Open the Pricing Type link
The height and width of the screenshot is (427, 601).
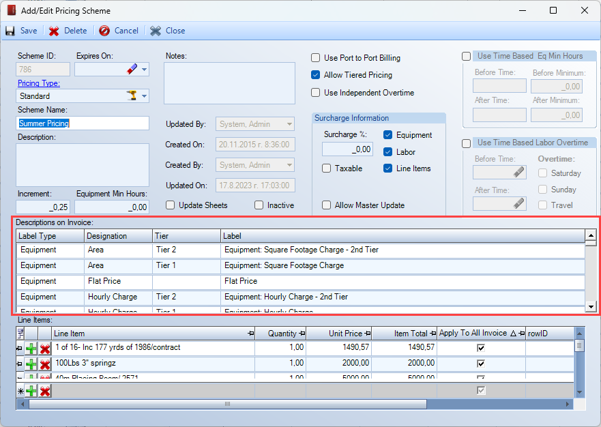(x=39, y=83)
